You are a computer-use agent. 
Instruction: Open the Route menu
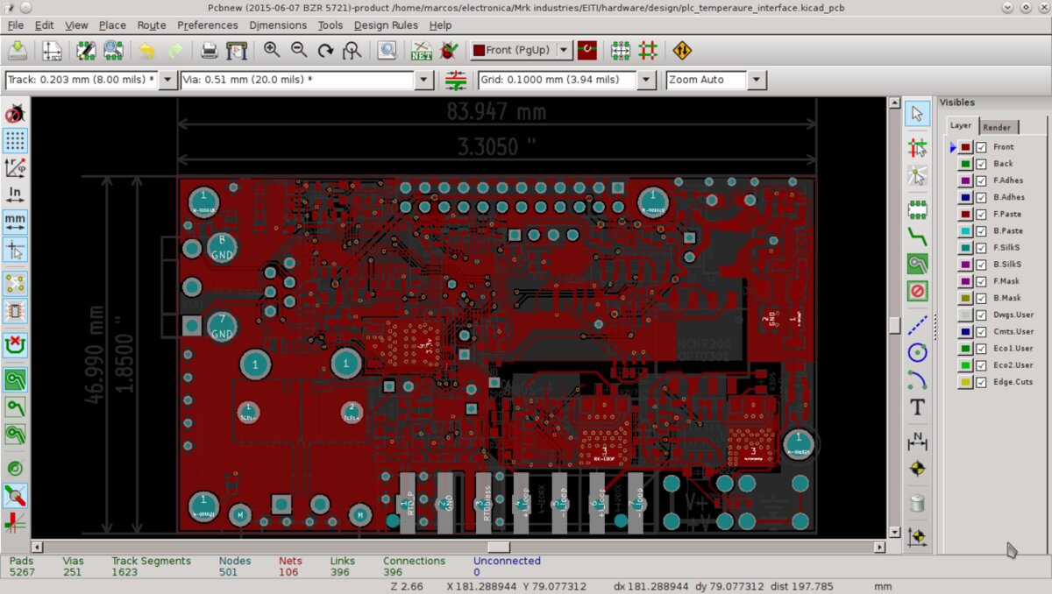click(152, 25)
